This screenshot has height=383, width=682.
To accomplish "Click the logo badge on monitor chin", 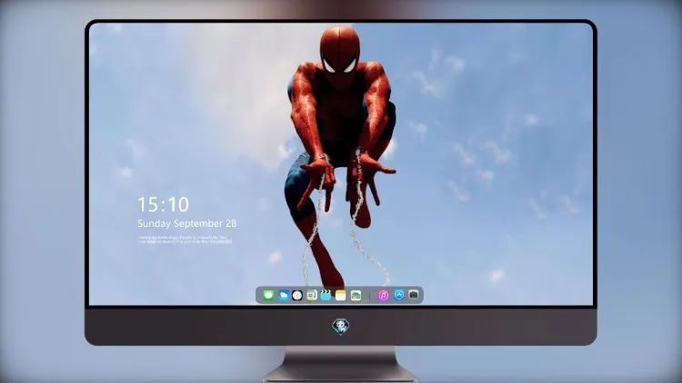I will (x=341, y=326).
